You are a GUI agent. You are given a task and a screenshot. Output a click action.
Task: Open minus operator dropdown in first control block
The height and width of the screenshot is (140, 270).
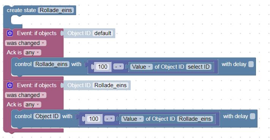pos(118,66)
